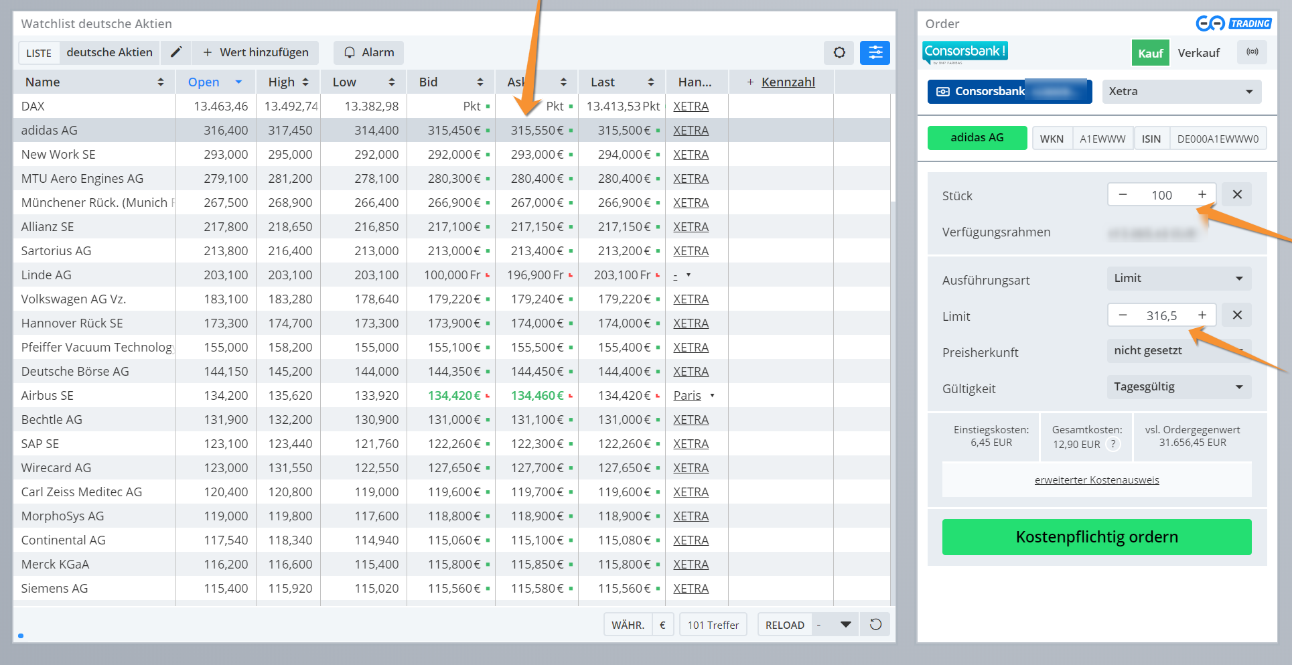1292x665 pixels.
Task: Open the RELOAD interval dropdown arrow
Action: point(845,624)
